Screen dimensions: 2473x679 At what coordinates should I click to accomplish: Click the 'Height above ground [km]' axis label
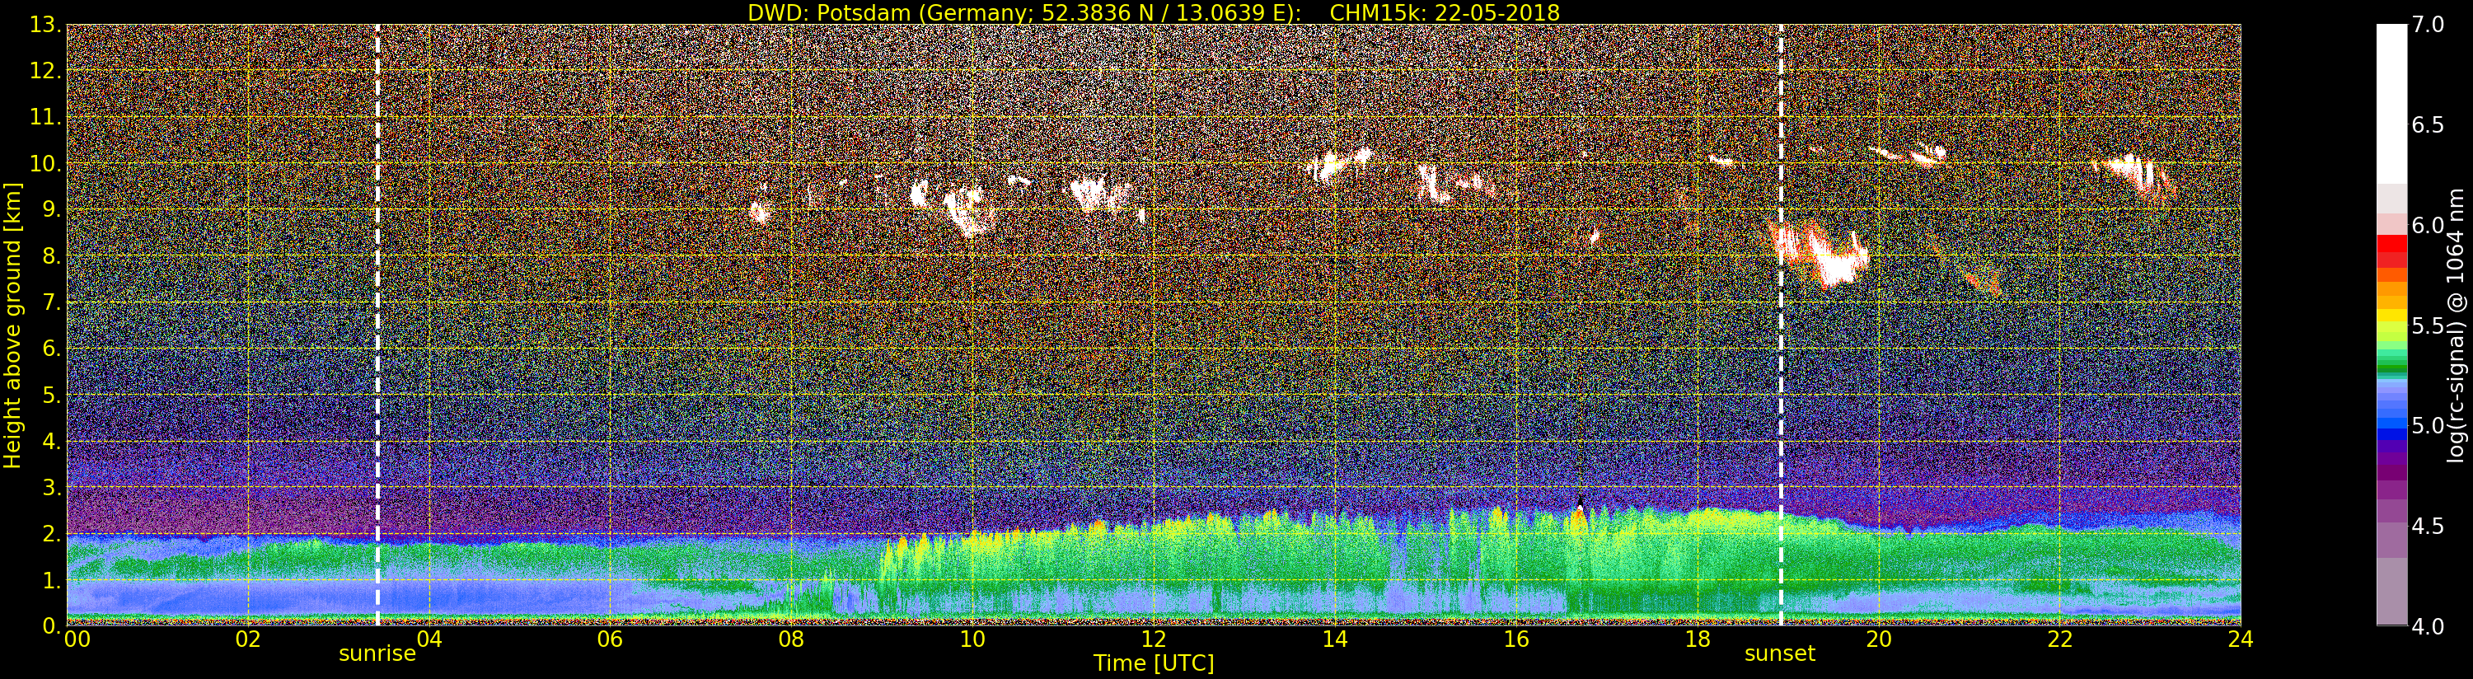[x=12, y=325]
